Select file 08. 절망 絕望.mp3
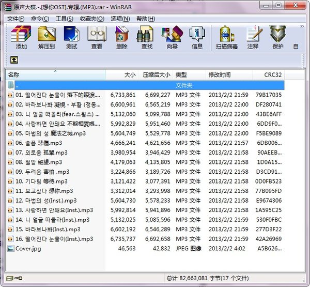Viewport: 310px width, 287px height. (145, 162)
